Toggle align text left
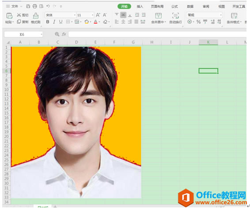The width and height of the screenshot is (250, 210). tap(117, 22)
